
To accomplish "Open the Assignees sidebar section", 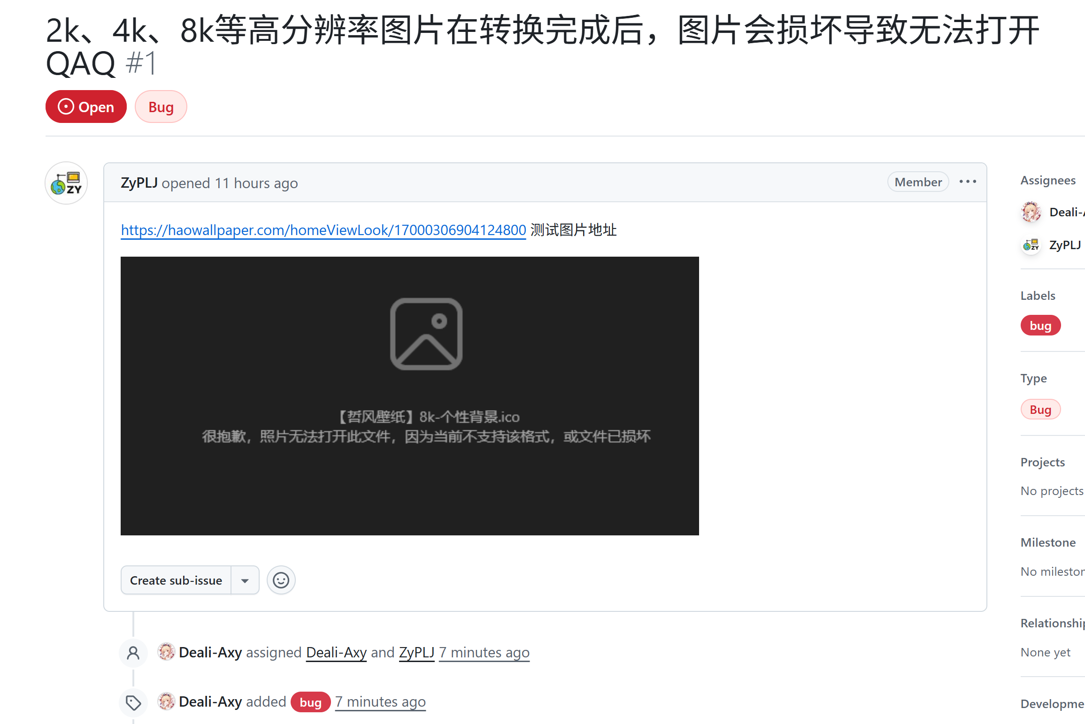I will [1047, 181].
